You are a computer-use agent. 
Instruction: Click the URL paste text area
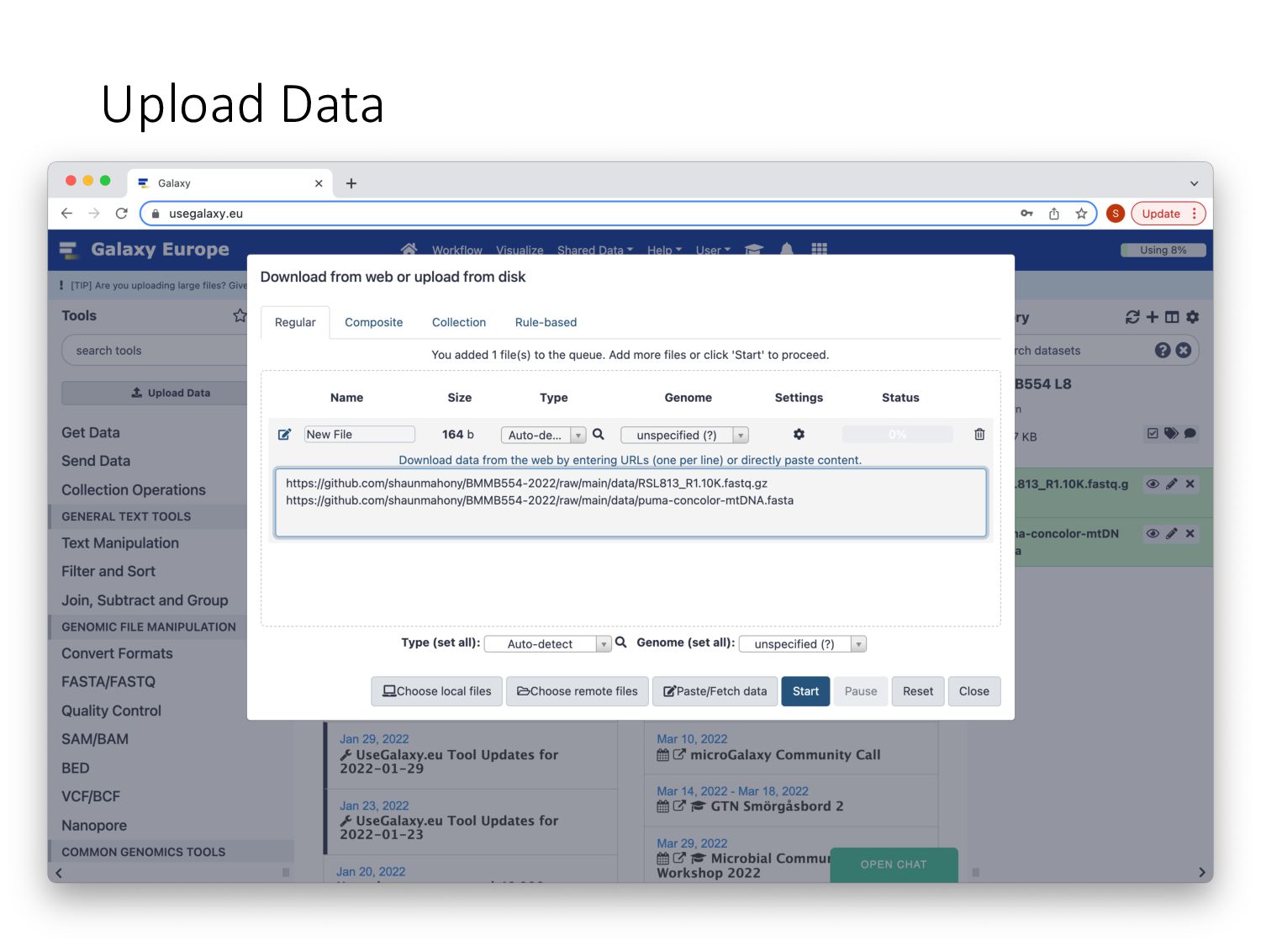[x=630, y=503]
